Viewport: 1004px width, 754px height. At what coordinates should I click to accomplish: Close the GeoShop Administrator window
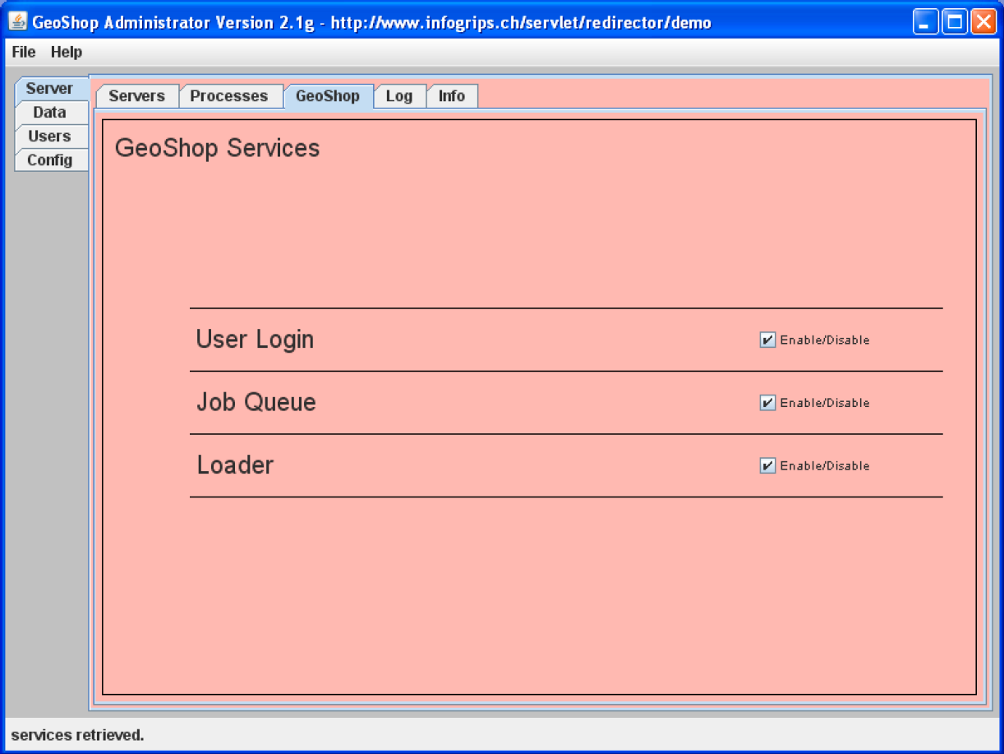point(983,22)
